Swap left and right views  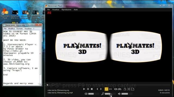125,89
